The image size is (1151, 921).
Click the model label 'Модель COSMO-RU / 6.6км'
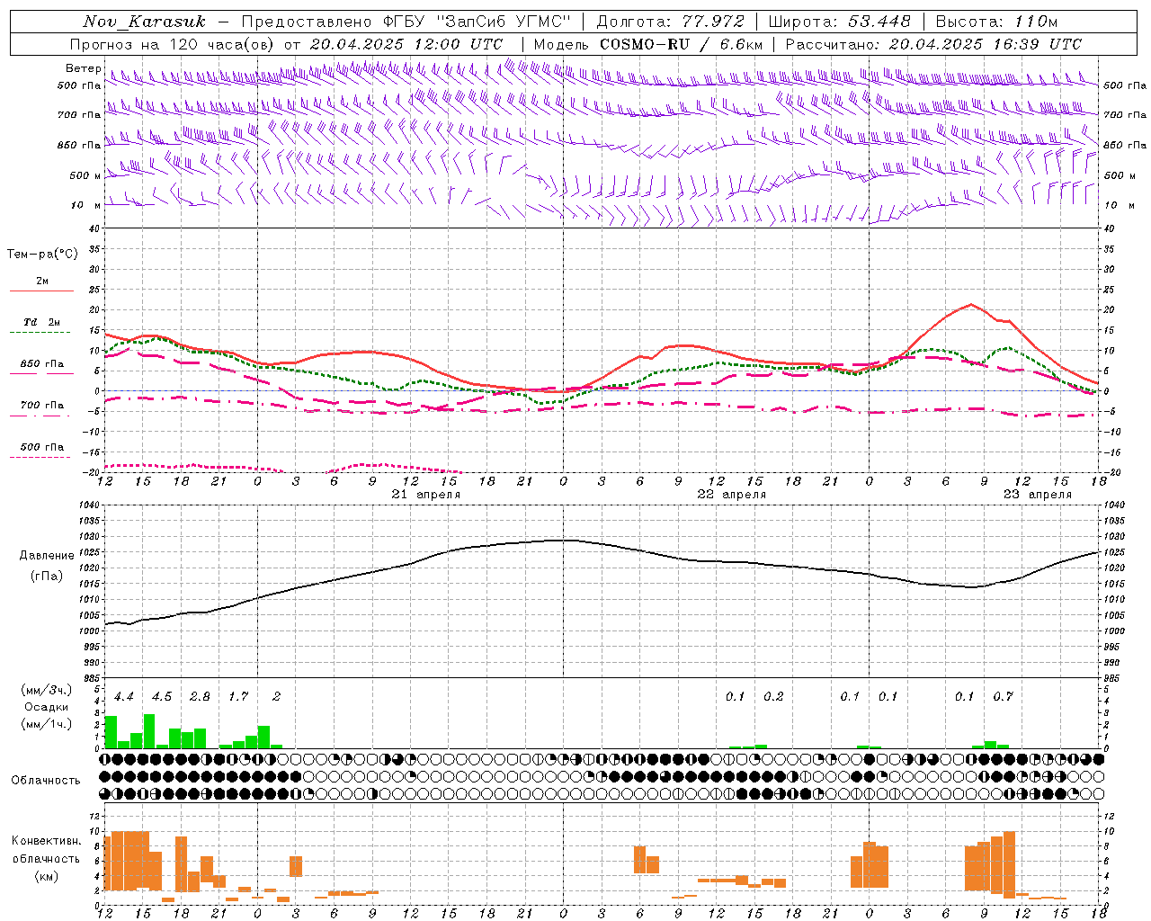tap(648, 44)
